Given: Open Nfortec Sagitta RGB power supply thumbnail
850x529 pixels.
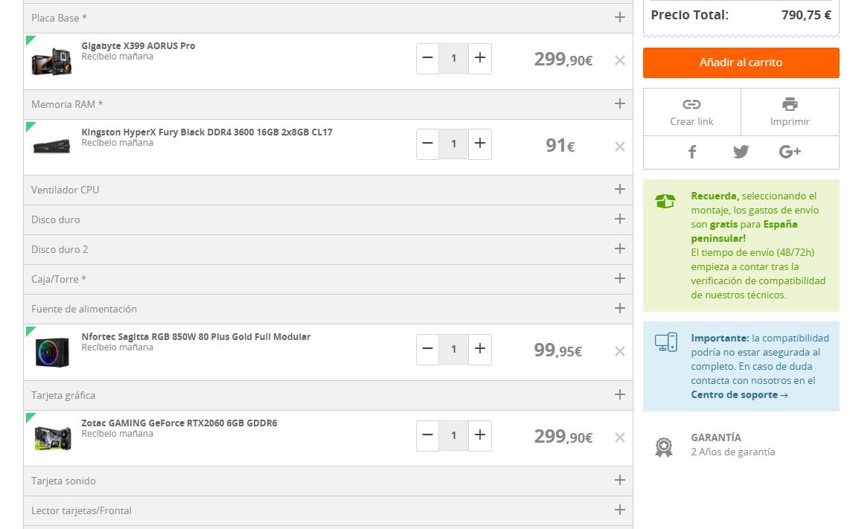Looking at the screenshot, I should pyautogui.click(x=52, y=353).
